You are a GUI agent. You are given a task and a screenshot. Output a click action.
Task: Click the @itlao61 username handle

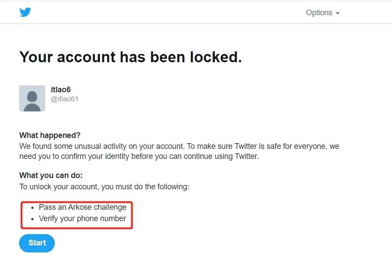64,99
